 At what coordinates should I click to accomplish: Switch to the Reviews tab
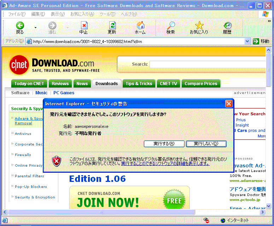click(x=60, y=84)
